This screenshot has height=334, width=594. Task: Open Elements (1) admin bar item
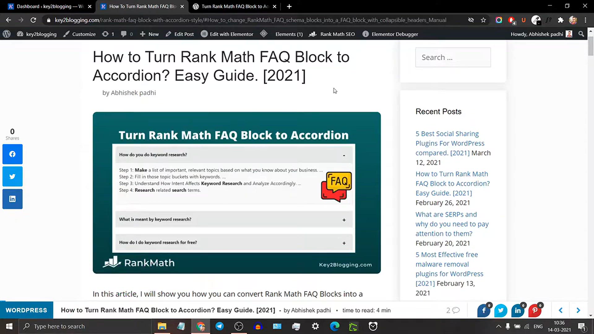(x=289, y=34)
